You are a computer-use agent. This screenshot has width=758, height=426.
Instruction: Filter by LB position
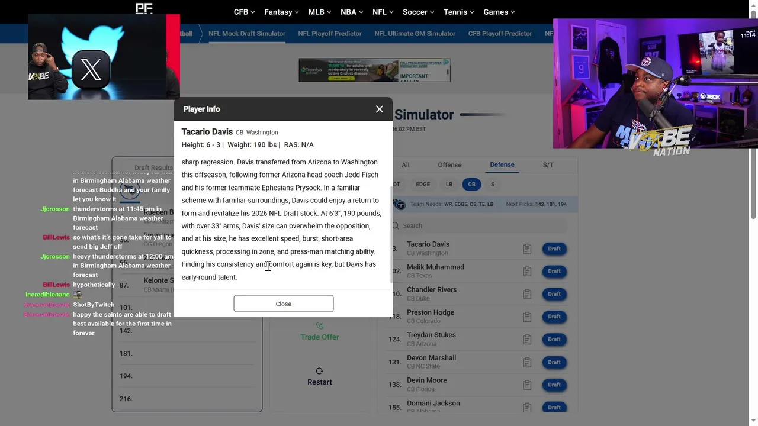tap(449, 184)
